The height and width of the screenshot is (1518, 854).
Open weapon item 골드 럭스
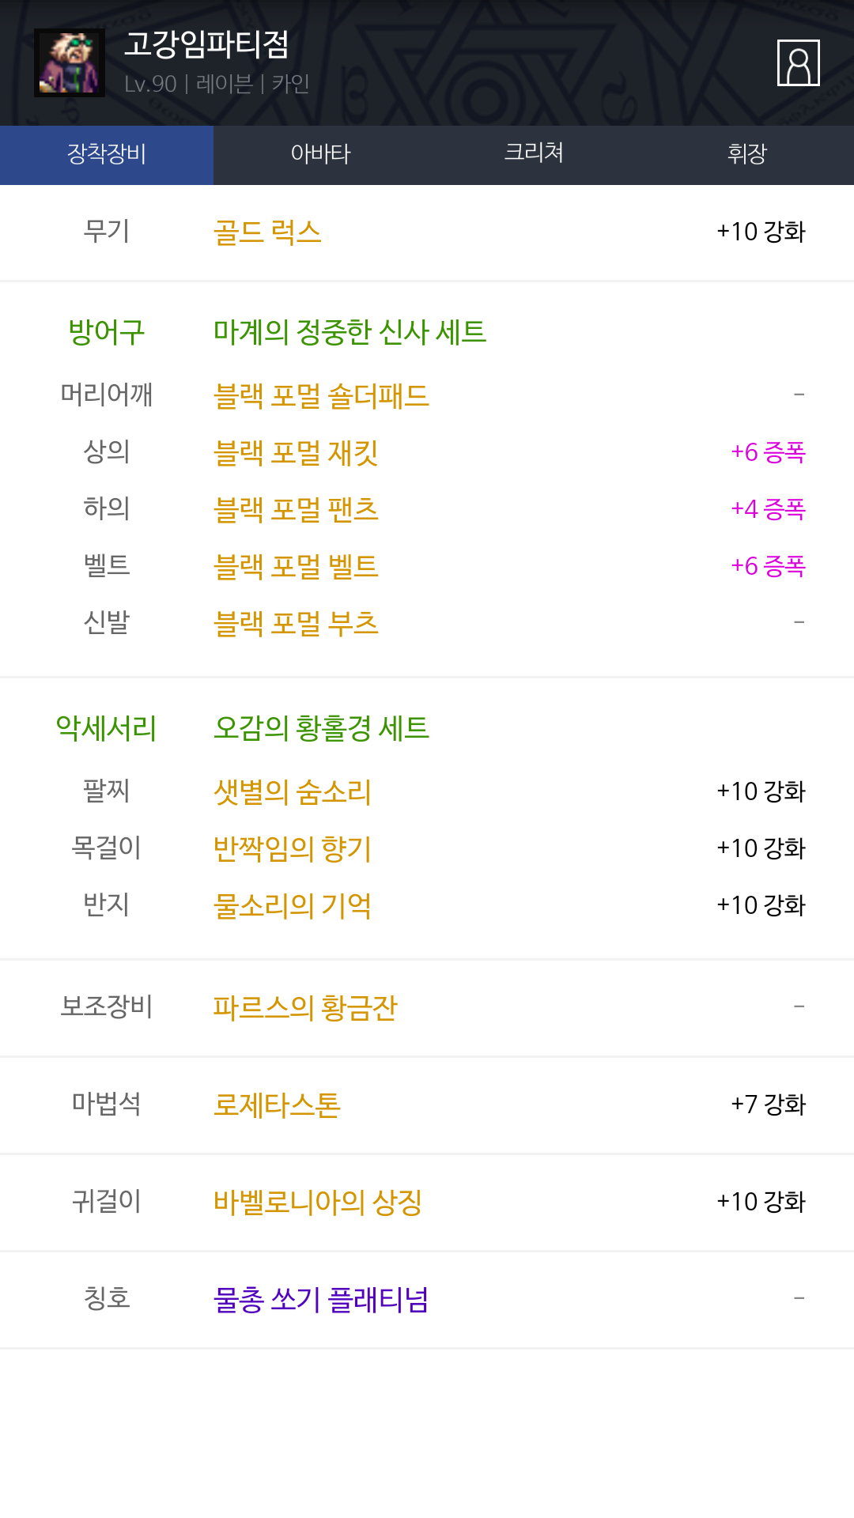267,232
